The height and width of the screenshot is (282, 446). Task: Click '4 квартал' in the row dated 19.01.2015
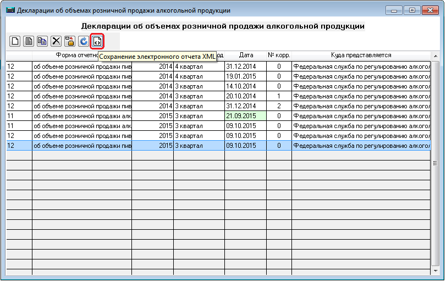(199, 76)
